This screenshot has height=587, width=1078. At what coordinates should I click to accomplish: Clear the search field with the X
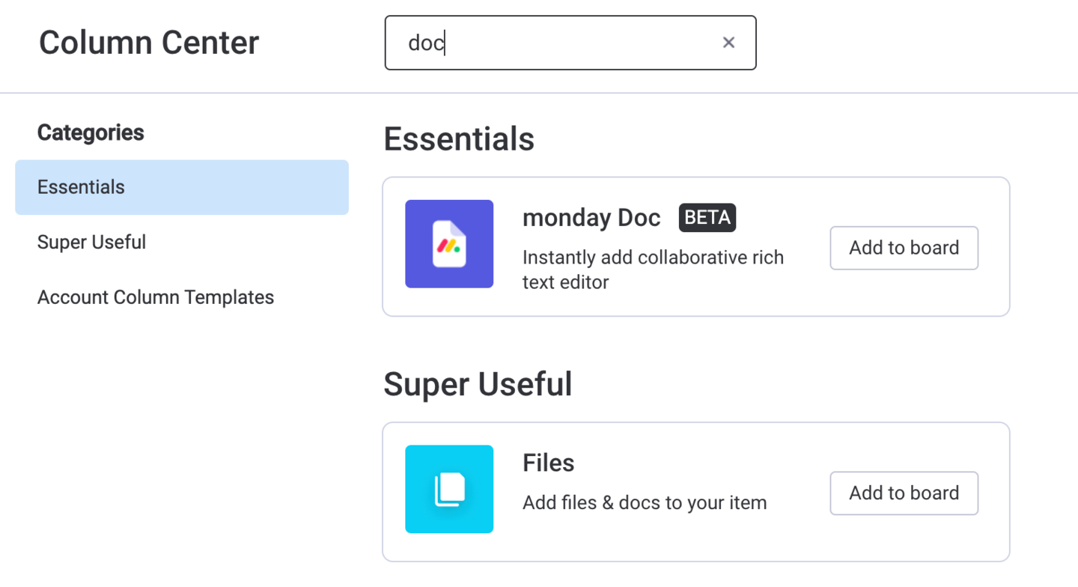[728, 43]
